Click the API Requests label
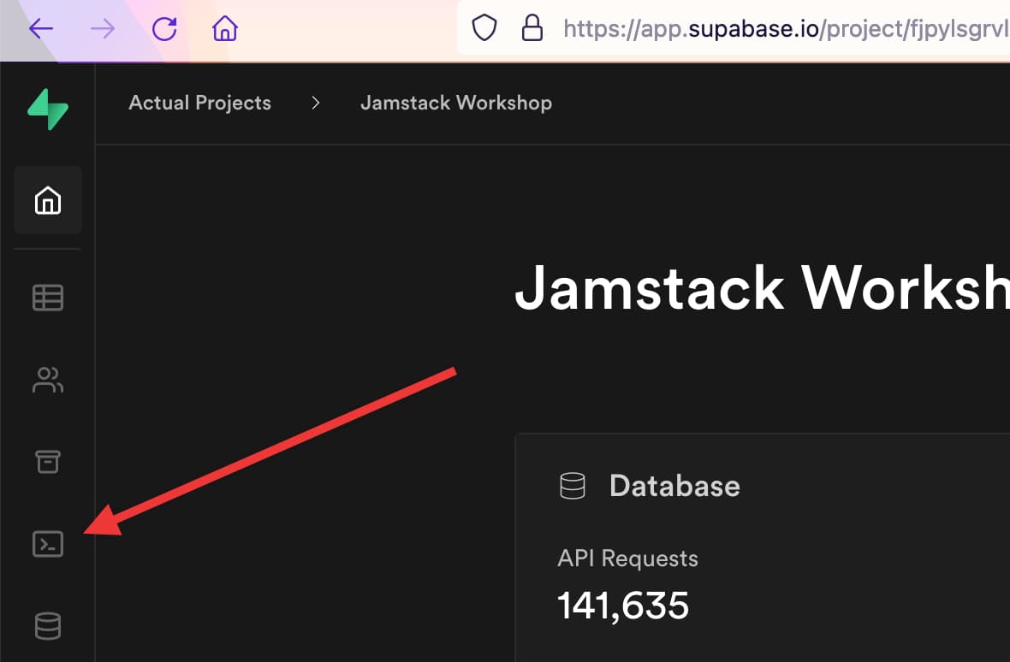1010x662 pixels. [x=627, y=559]
